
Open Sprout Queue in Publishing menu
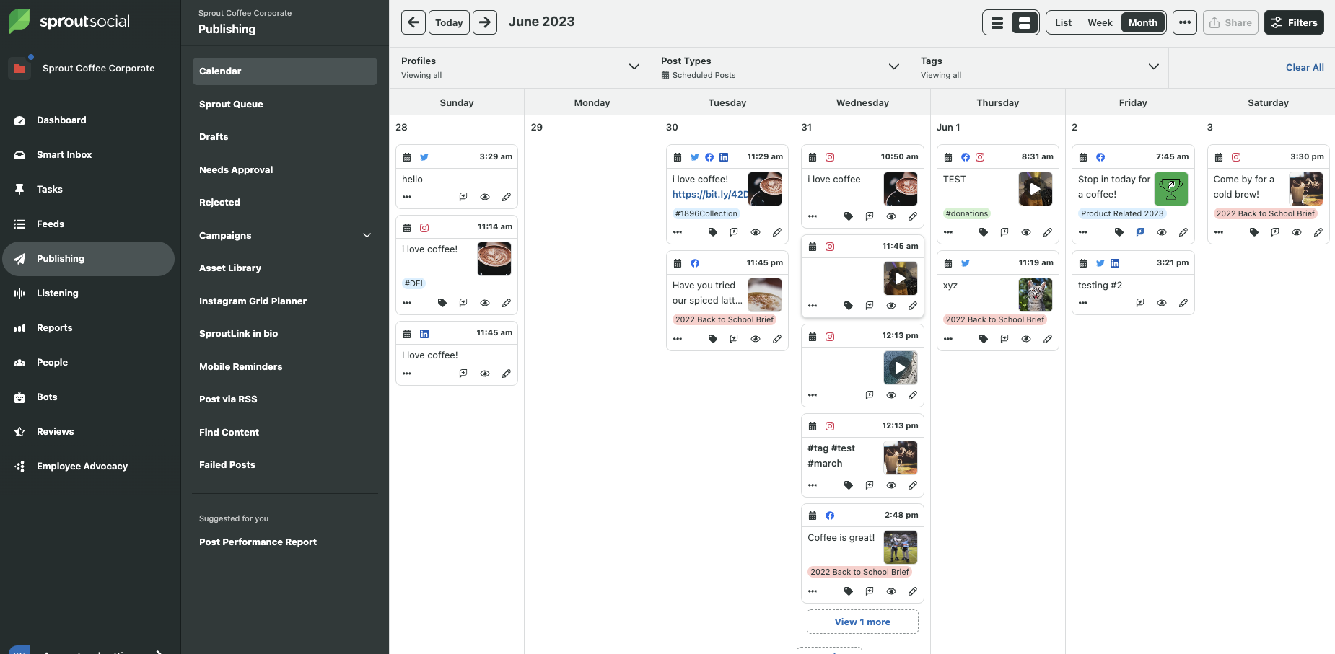[x=231, y=104]
